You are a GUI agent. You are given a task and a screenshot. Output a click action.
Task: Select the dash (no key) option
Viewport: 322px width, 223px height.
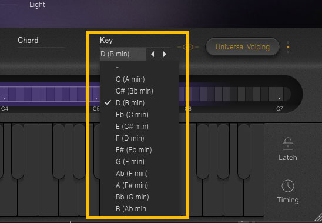tap(139, 68)
